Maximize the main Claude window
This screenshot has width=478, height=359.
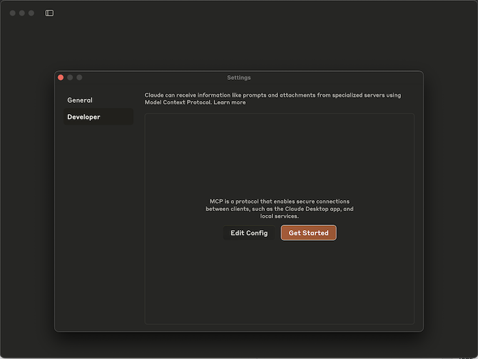[31, 13]
